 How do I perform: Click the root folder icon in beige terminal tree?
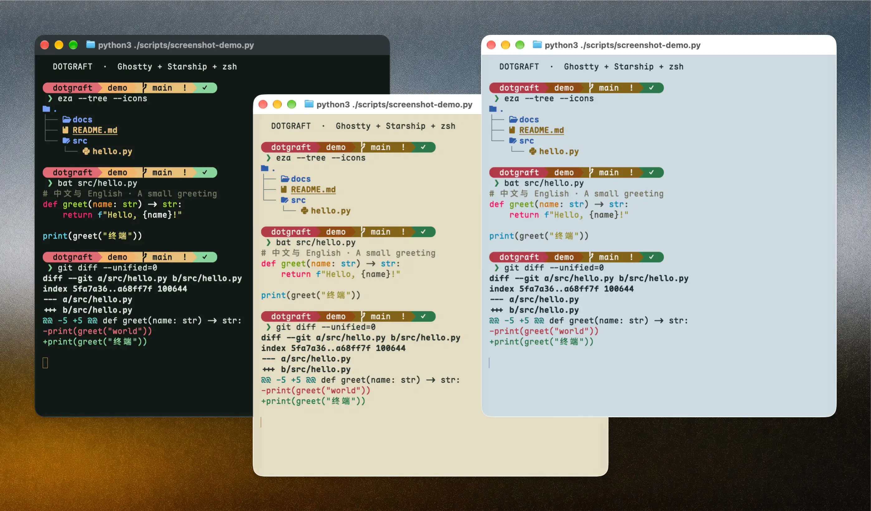[265, 168]
